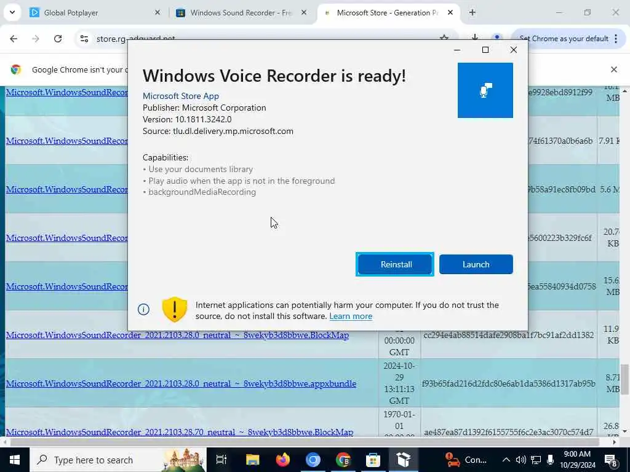This screenshot has width=630, height=472.
Task: Maximize the App Installer dialog
Action: pyautogui.click(x=485, y=50)
